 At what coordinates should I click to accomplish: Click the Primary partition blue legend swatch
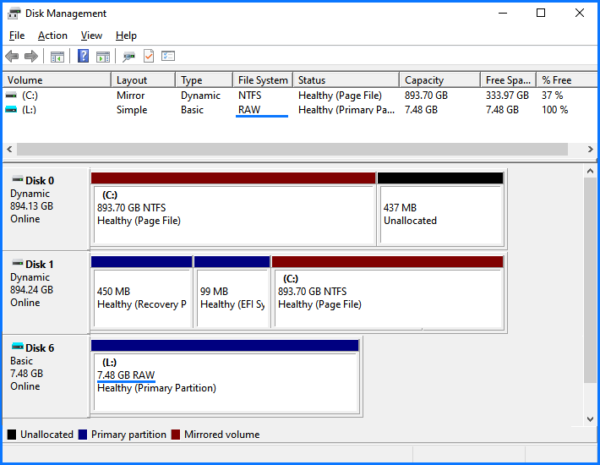point(83,435)
